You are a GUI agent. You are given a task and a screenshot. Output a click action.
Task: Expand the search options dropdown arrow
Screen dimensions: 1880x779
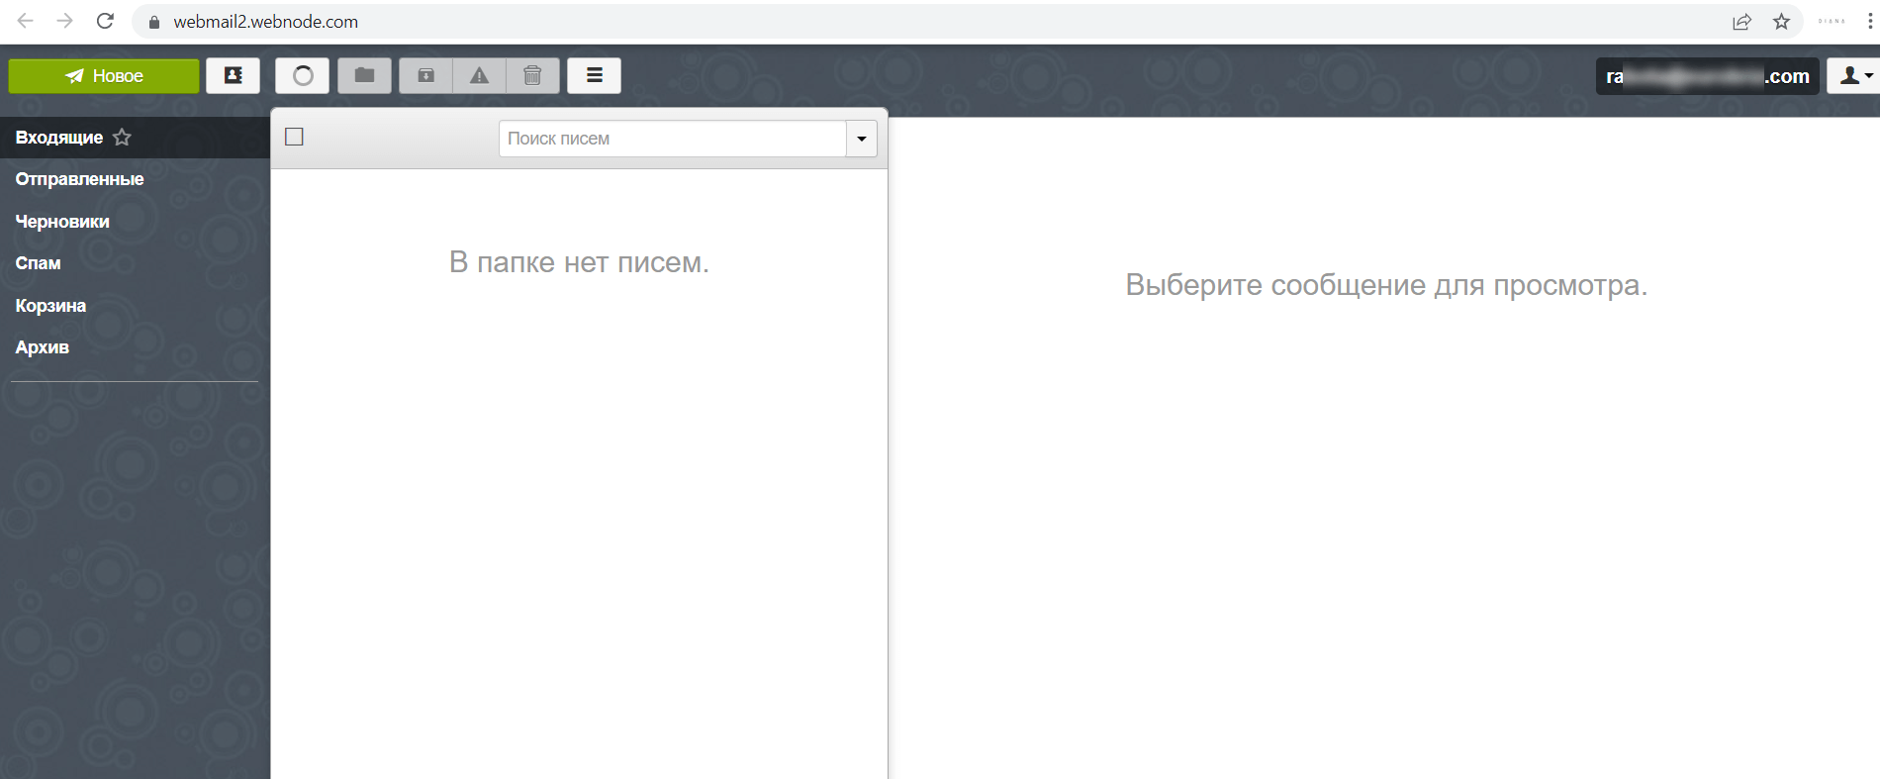tap(862, 139)
